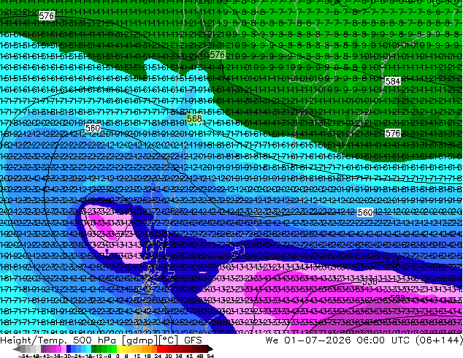Select the bright red swatch at 24 on the legend

[159, 349]
